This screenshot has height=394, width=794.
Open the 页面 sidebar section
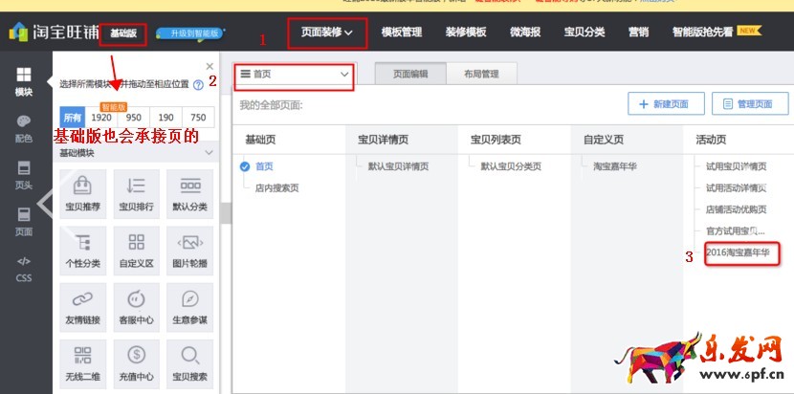tap(24, 222)
